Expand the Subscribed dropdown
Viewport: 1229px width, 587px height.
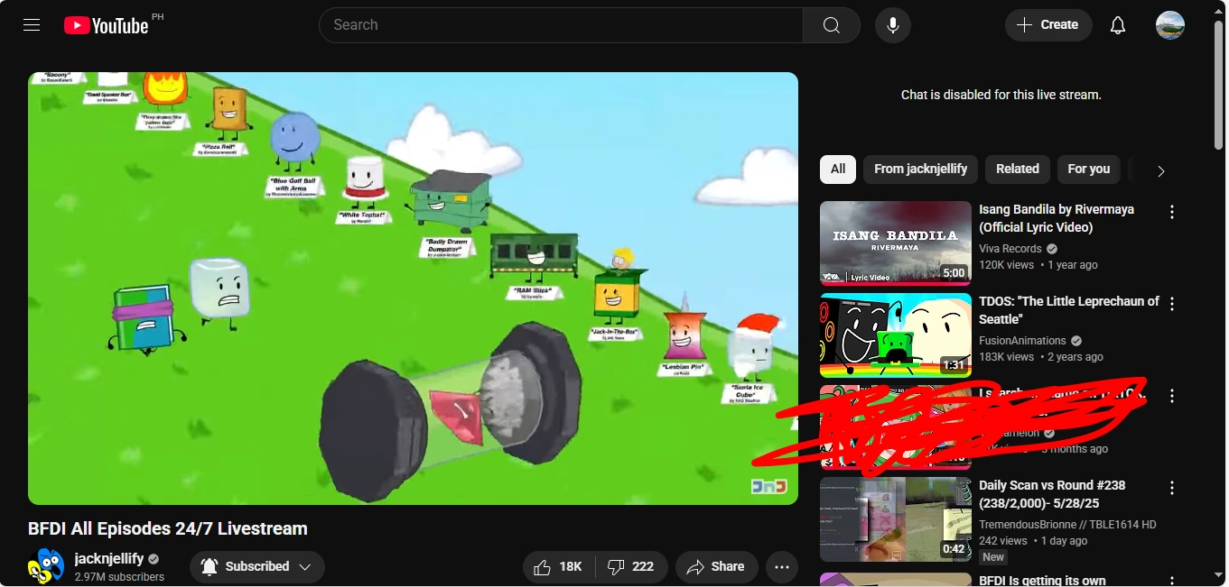[x=306, y=566]
